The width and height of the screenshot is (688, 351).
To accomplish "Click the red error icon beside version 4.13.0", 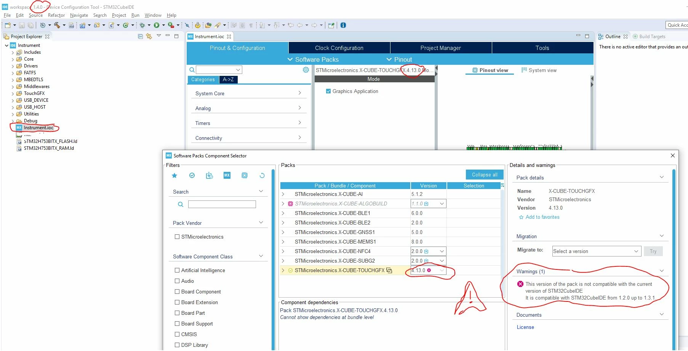I will click(429, 270).
